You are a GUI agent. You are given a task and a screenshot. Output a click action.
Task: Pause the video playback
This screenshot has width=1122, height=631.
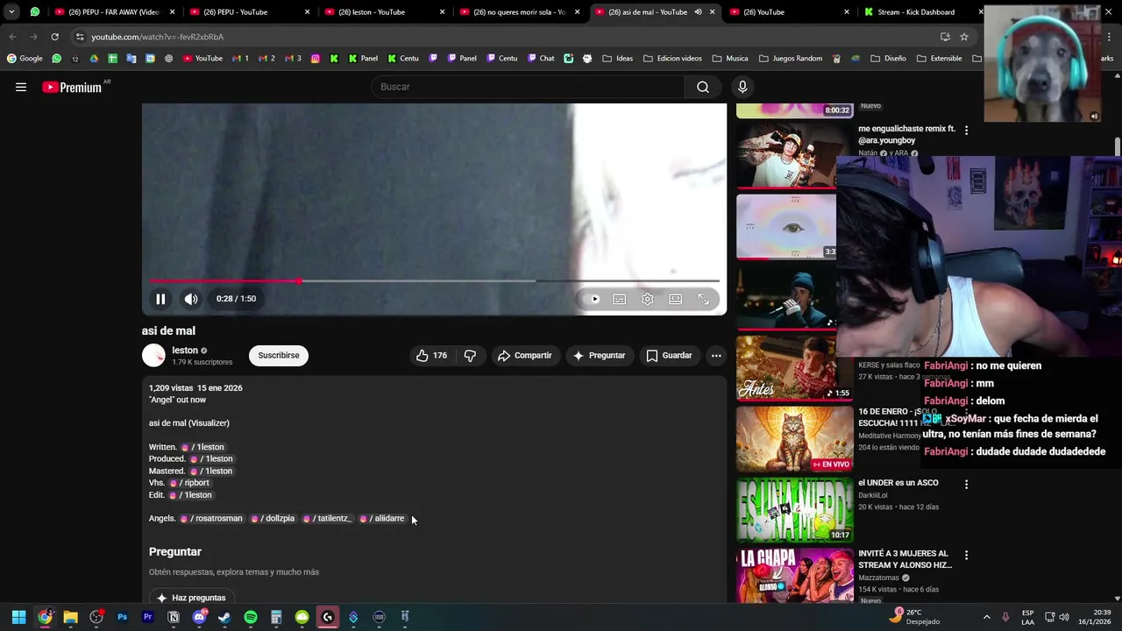click(160, 299)
